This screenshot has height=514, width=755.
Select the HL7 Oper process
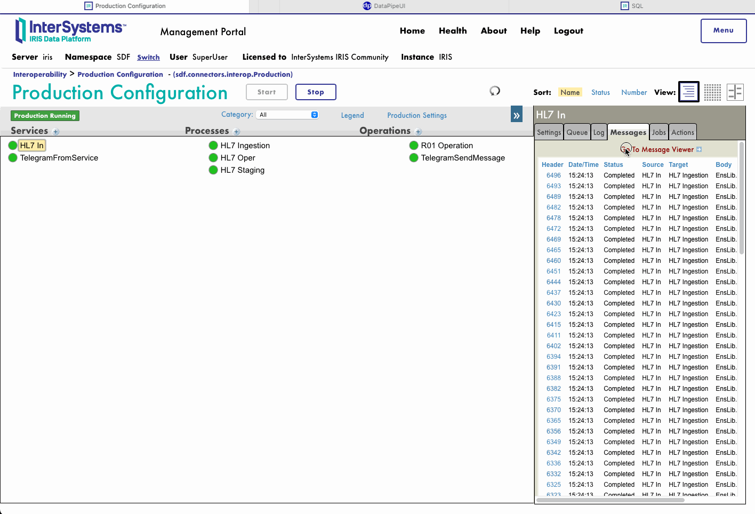[238, 158]
